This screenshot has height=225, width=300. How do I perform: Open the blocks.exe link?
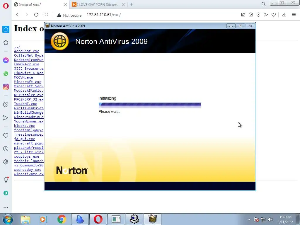(25, 126)
